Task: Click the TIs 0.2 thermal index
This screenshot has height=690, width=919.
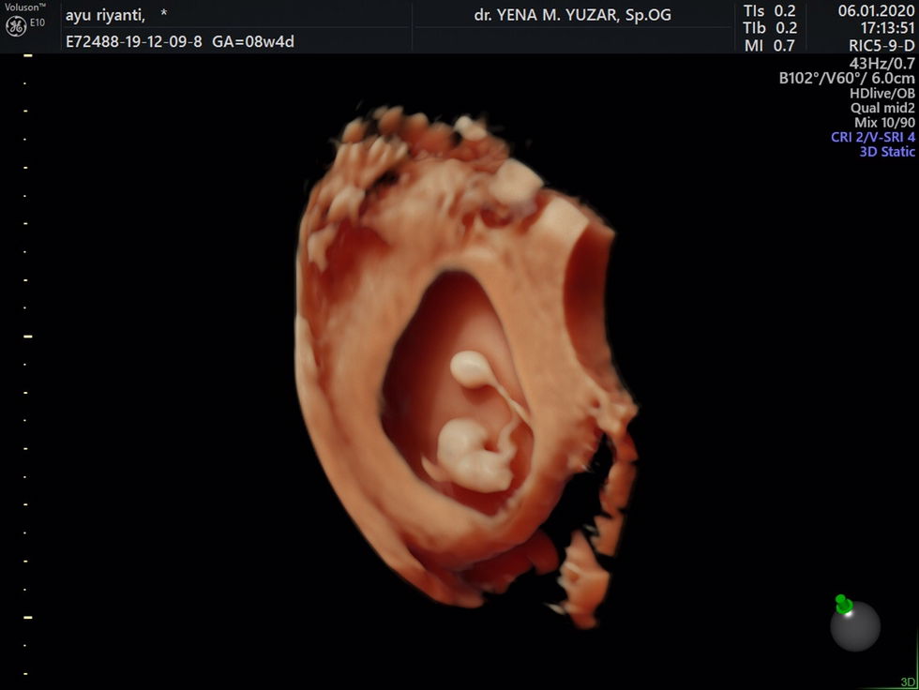Action: click(770, 11)
